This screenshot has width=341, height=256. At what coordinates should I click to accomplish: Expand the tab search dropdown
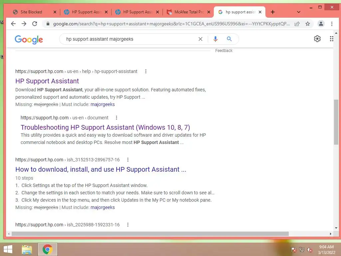click(x=299, y=12)
